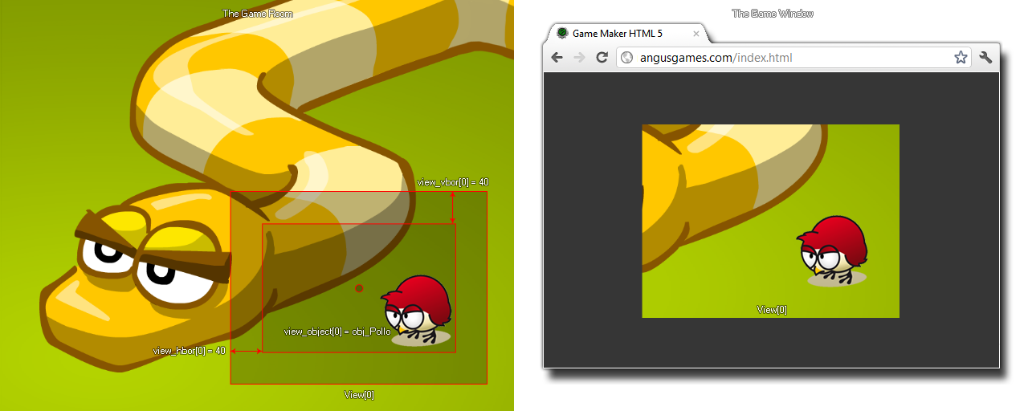This screenshot has height=411, width=1028.
Task: Reload the angusgames.com page
Action: point(602,58)
